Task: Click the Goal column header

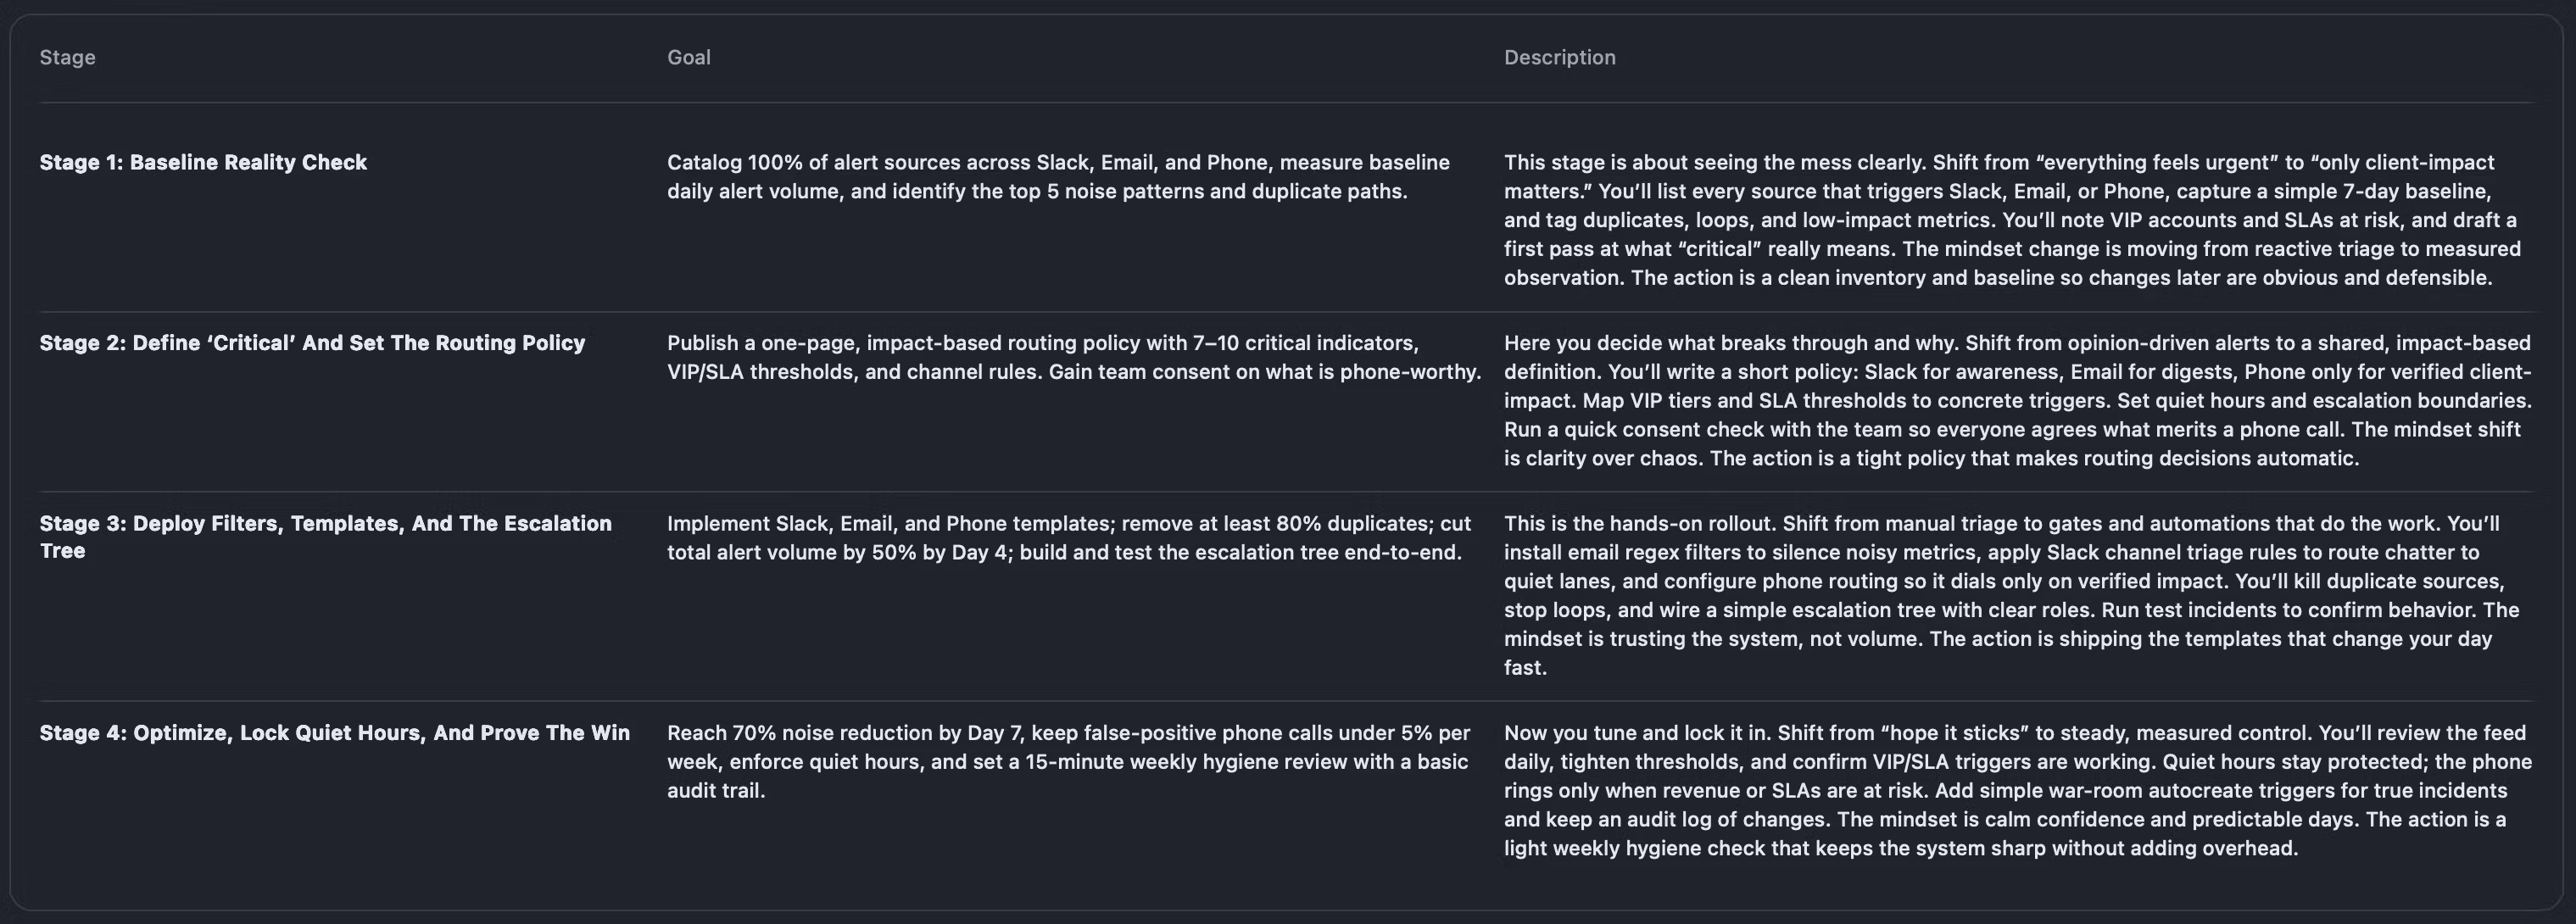Action: tap(688, 57)
